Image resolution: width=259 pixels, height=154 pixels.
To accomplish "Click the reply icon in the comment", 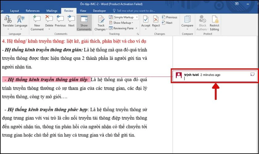I will [252, 75].
